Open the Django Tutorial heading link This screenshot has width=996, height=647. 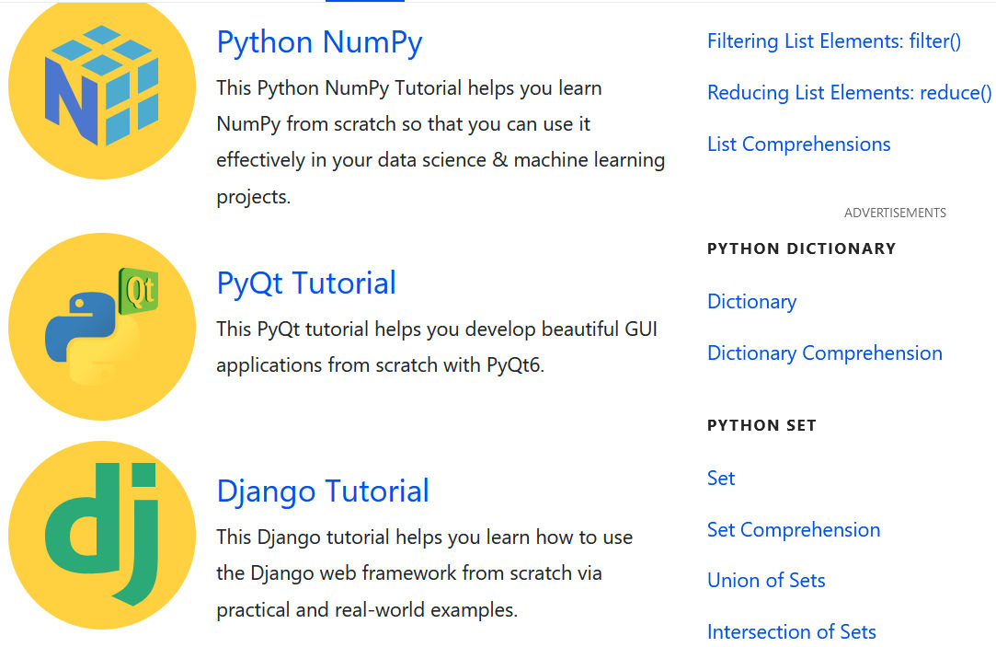pyautogui.click(x=323, y=491)
